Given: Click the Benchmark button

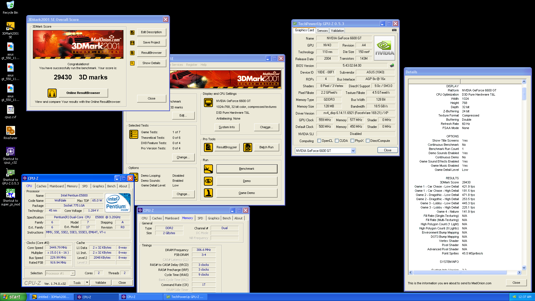Looking at the screenshot, I should (x=247, y=169).
